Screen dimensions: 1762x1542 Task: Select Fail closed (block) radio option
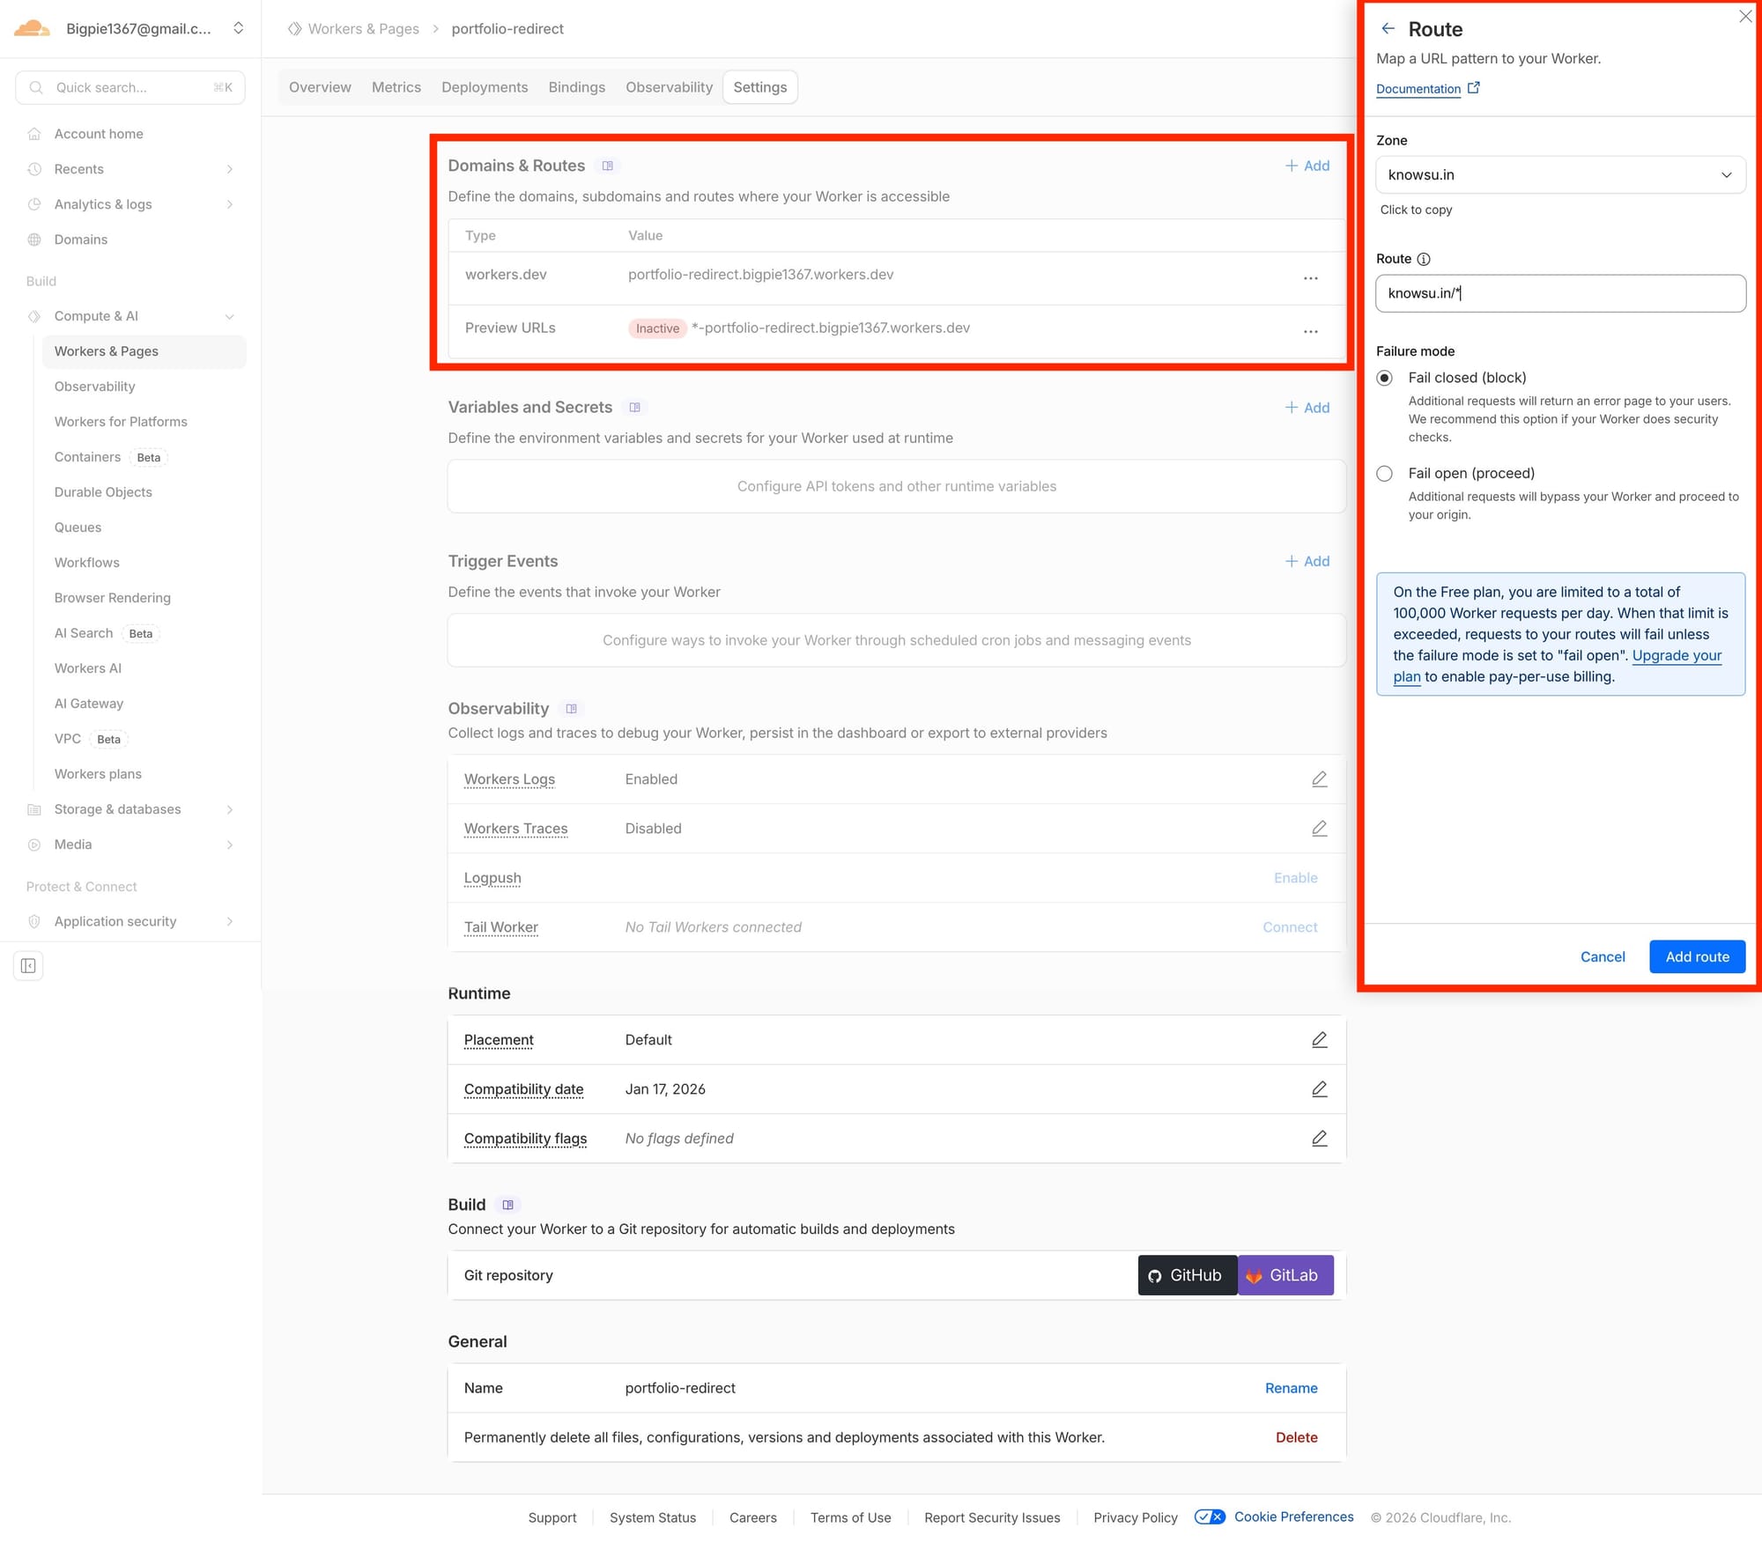point(1385,378)
